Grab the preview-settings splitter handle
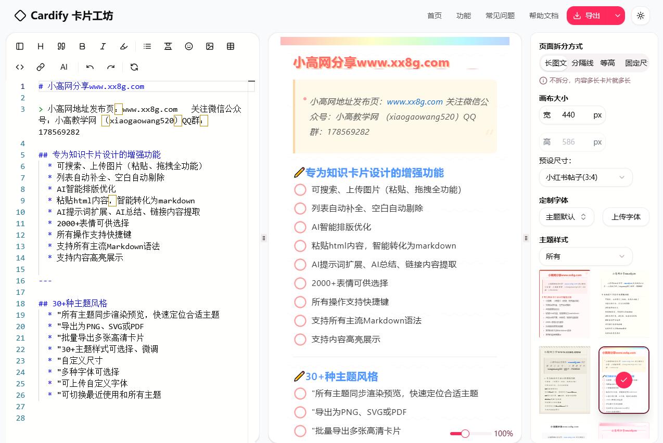 [x=526, y=238]
